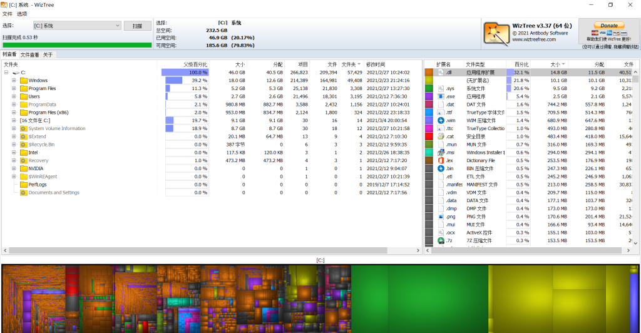Image resolution: width=641 pixels, height=333 pixels.
Task: Switch to the 关于 tab
Action: 48,54
